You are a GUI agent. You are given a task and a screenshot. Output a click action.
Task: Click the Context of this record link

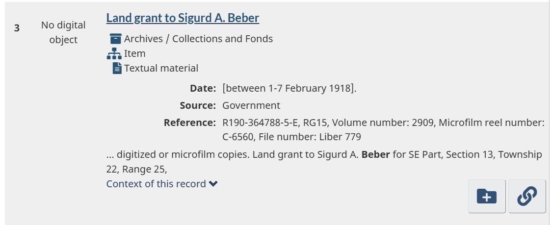click(x=156, y=184)
